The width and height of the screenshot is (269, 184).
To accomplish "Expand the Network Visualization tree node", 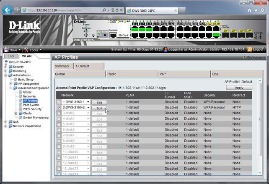I will (6, 126).
